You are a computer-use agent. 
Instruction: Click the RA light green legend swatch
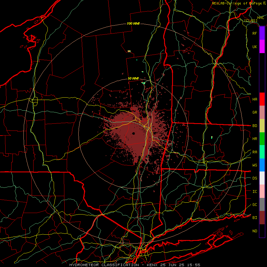click(262, 152)
